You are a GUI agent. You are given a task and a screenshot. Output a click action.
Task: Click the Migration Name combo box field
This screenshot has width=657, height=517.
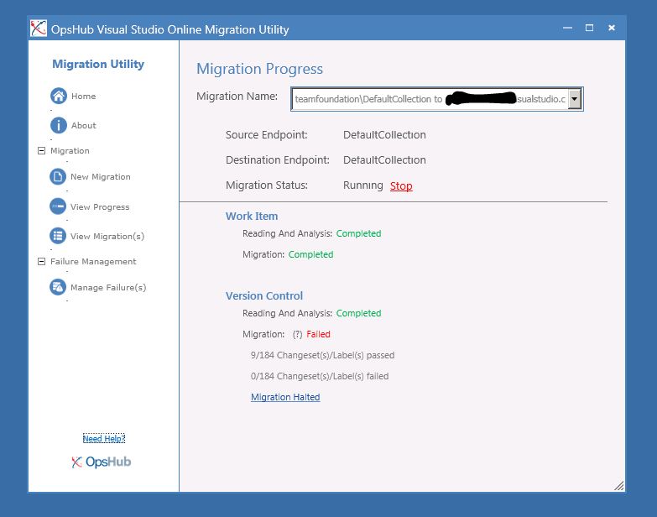pos(436,99)
